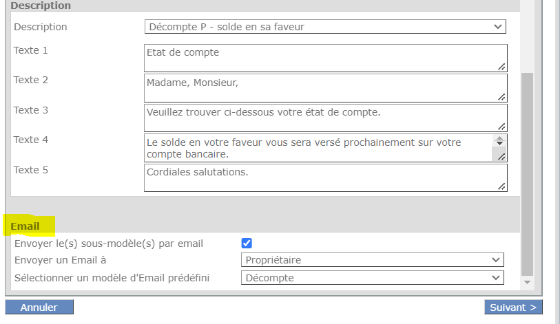
Task: Click the Annuler button
Action: click(x=39, y=307)
